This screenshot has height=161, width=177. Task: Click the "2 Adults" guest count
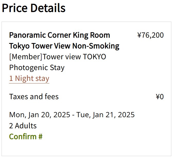point(23,126)
